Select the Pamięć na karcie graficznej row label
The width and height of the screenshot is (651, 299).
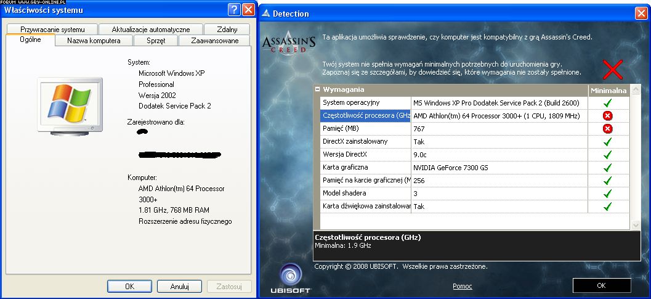tap(366, 180)
